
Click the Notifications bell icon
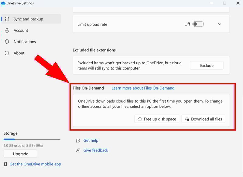pos(7,42)
